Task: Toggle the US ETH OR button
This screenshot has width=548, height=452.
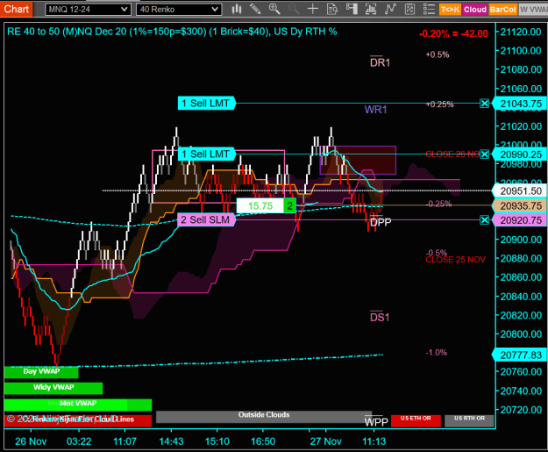Action: [416, 420]
